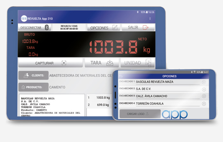This screenshot has width=223, height=142.
Task: Click the device name REVUELTA 12345
Action: tap(69, 26)
